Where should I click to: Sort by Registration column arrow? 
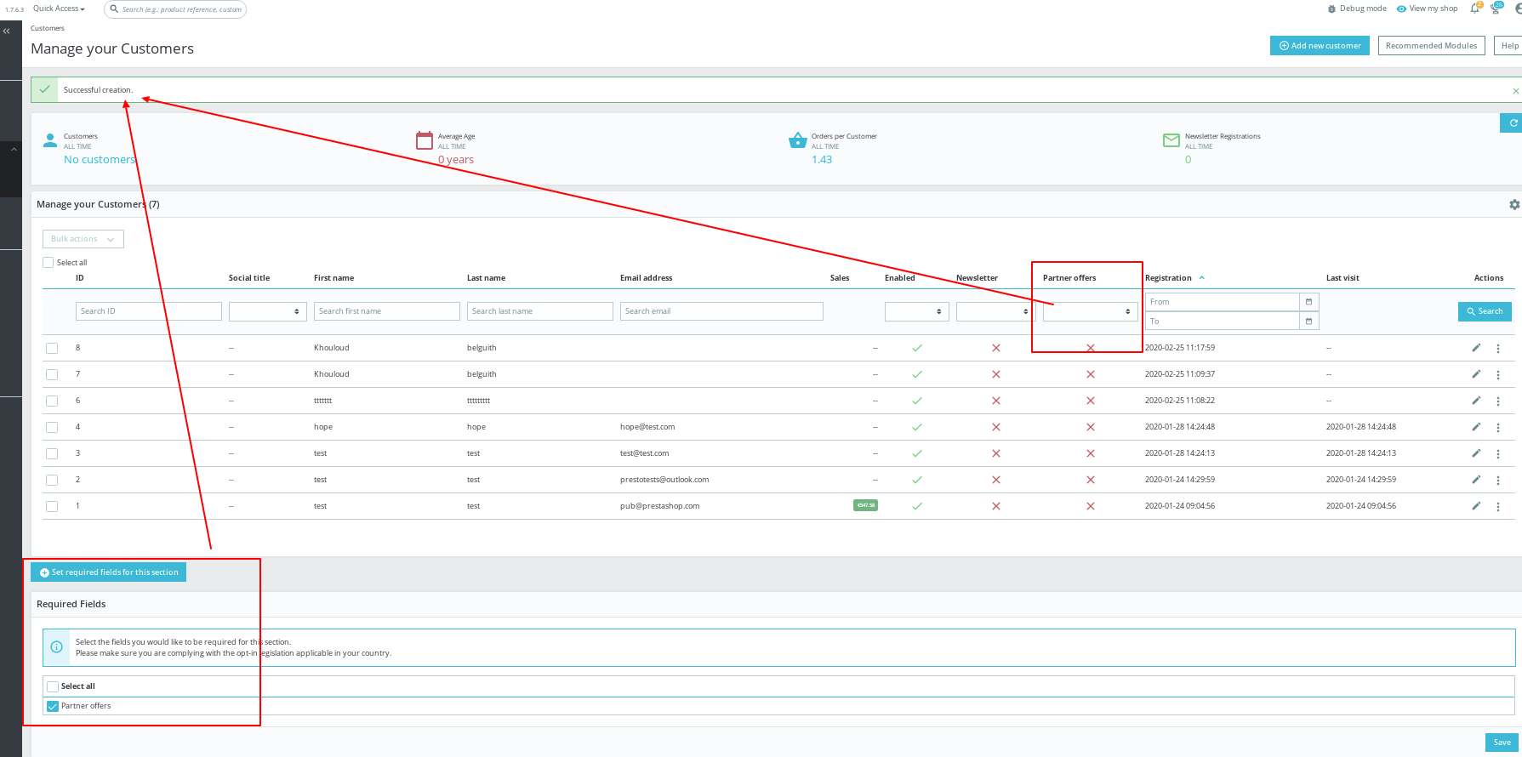[1202, 278]
